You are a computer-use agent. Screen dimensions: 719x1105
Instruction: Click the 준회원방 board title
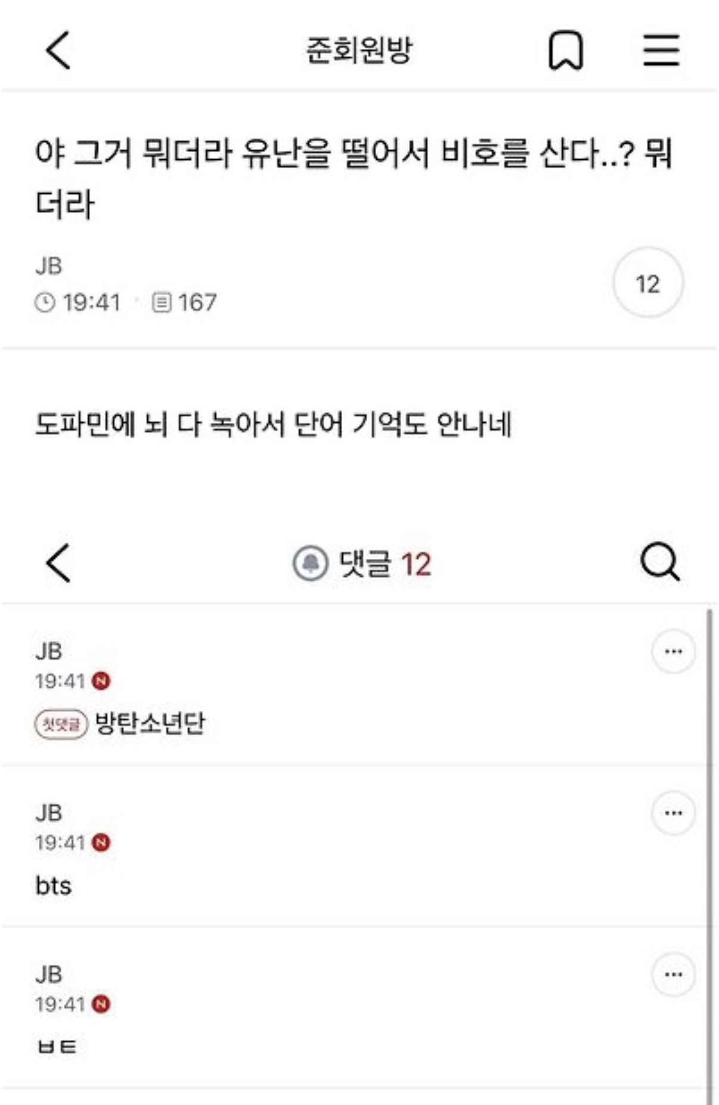(359, 50)
